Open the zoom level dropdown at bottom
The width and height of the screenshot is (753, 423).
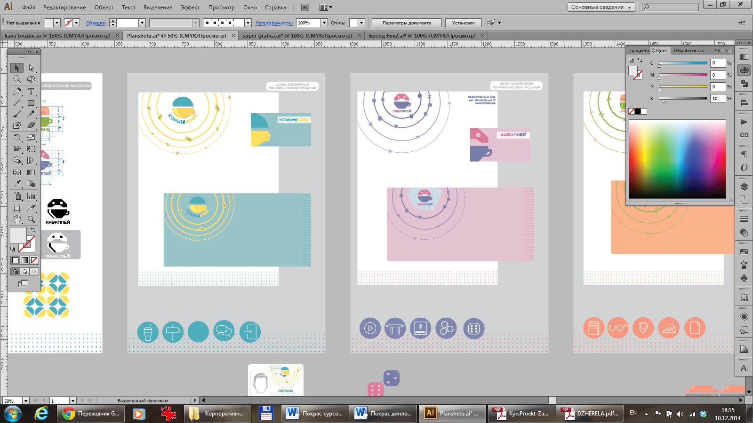pyautogui.click(x=26, y=401)
